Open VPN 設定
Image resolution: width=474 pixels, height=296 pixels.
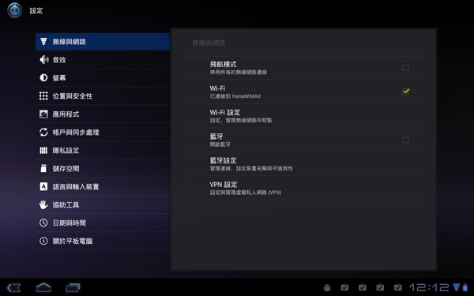(303, 188)
